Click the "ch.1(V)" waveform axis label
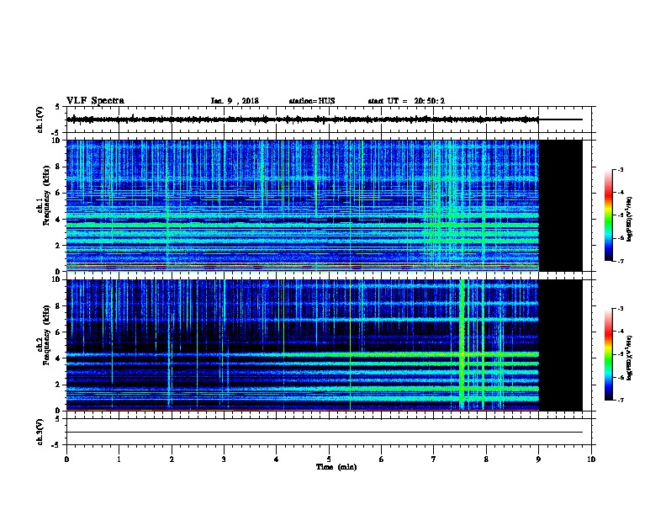 [40, 119]
